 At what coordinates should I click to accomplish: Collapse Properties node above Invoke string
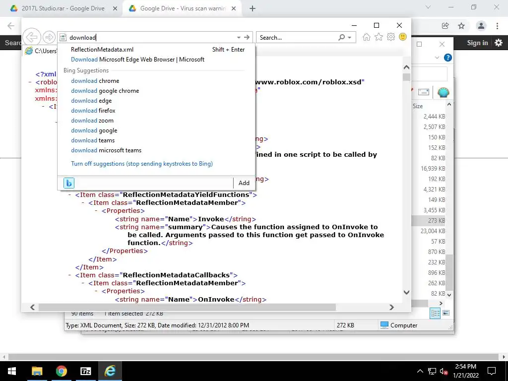click(x=97, y=211)
